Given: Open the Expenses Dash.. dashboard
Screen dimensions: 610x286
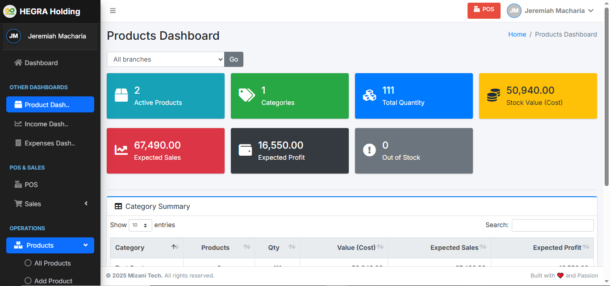Looking at the screenshot, I should [x=48, y=143].
